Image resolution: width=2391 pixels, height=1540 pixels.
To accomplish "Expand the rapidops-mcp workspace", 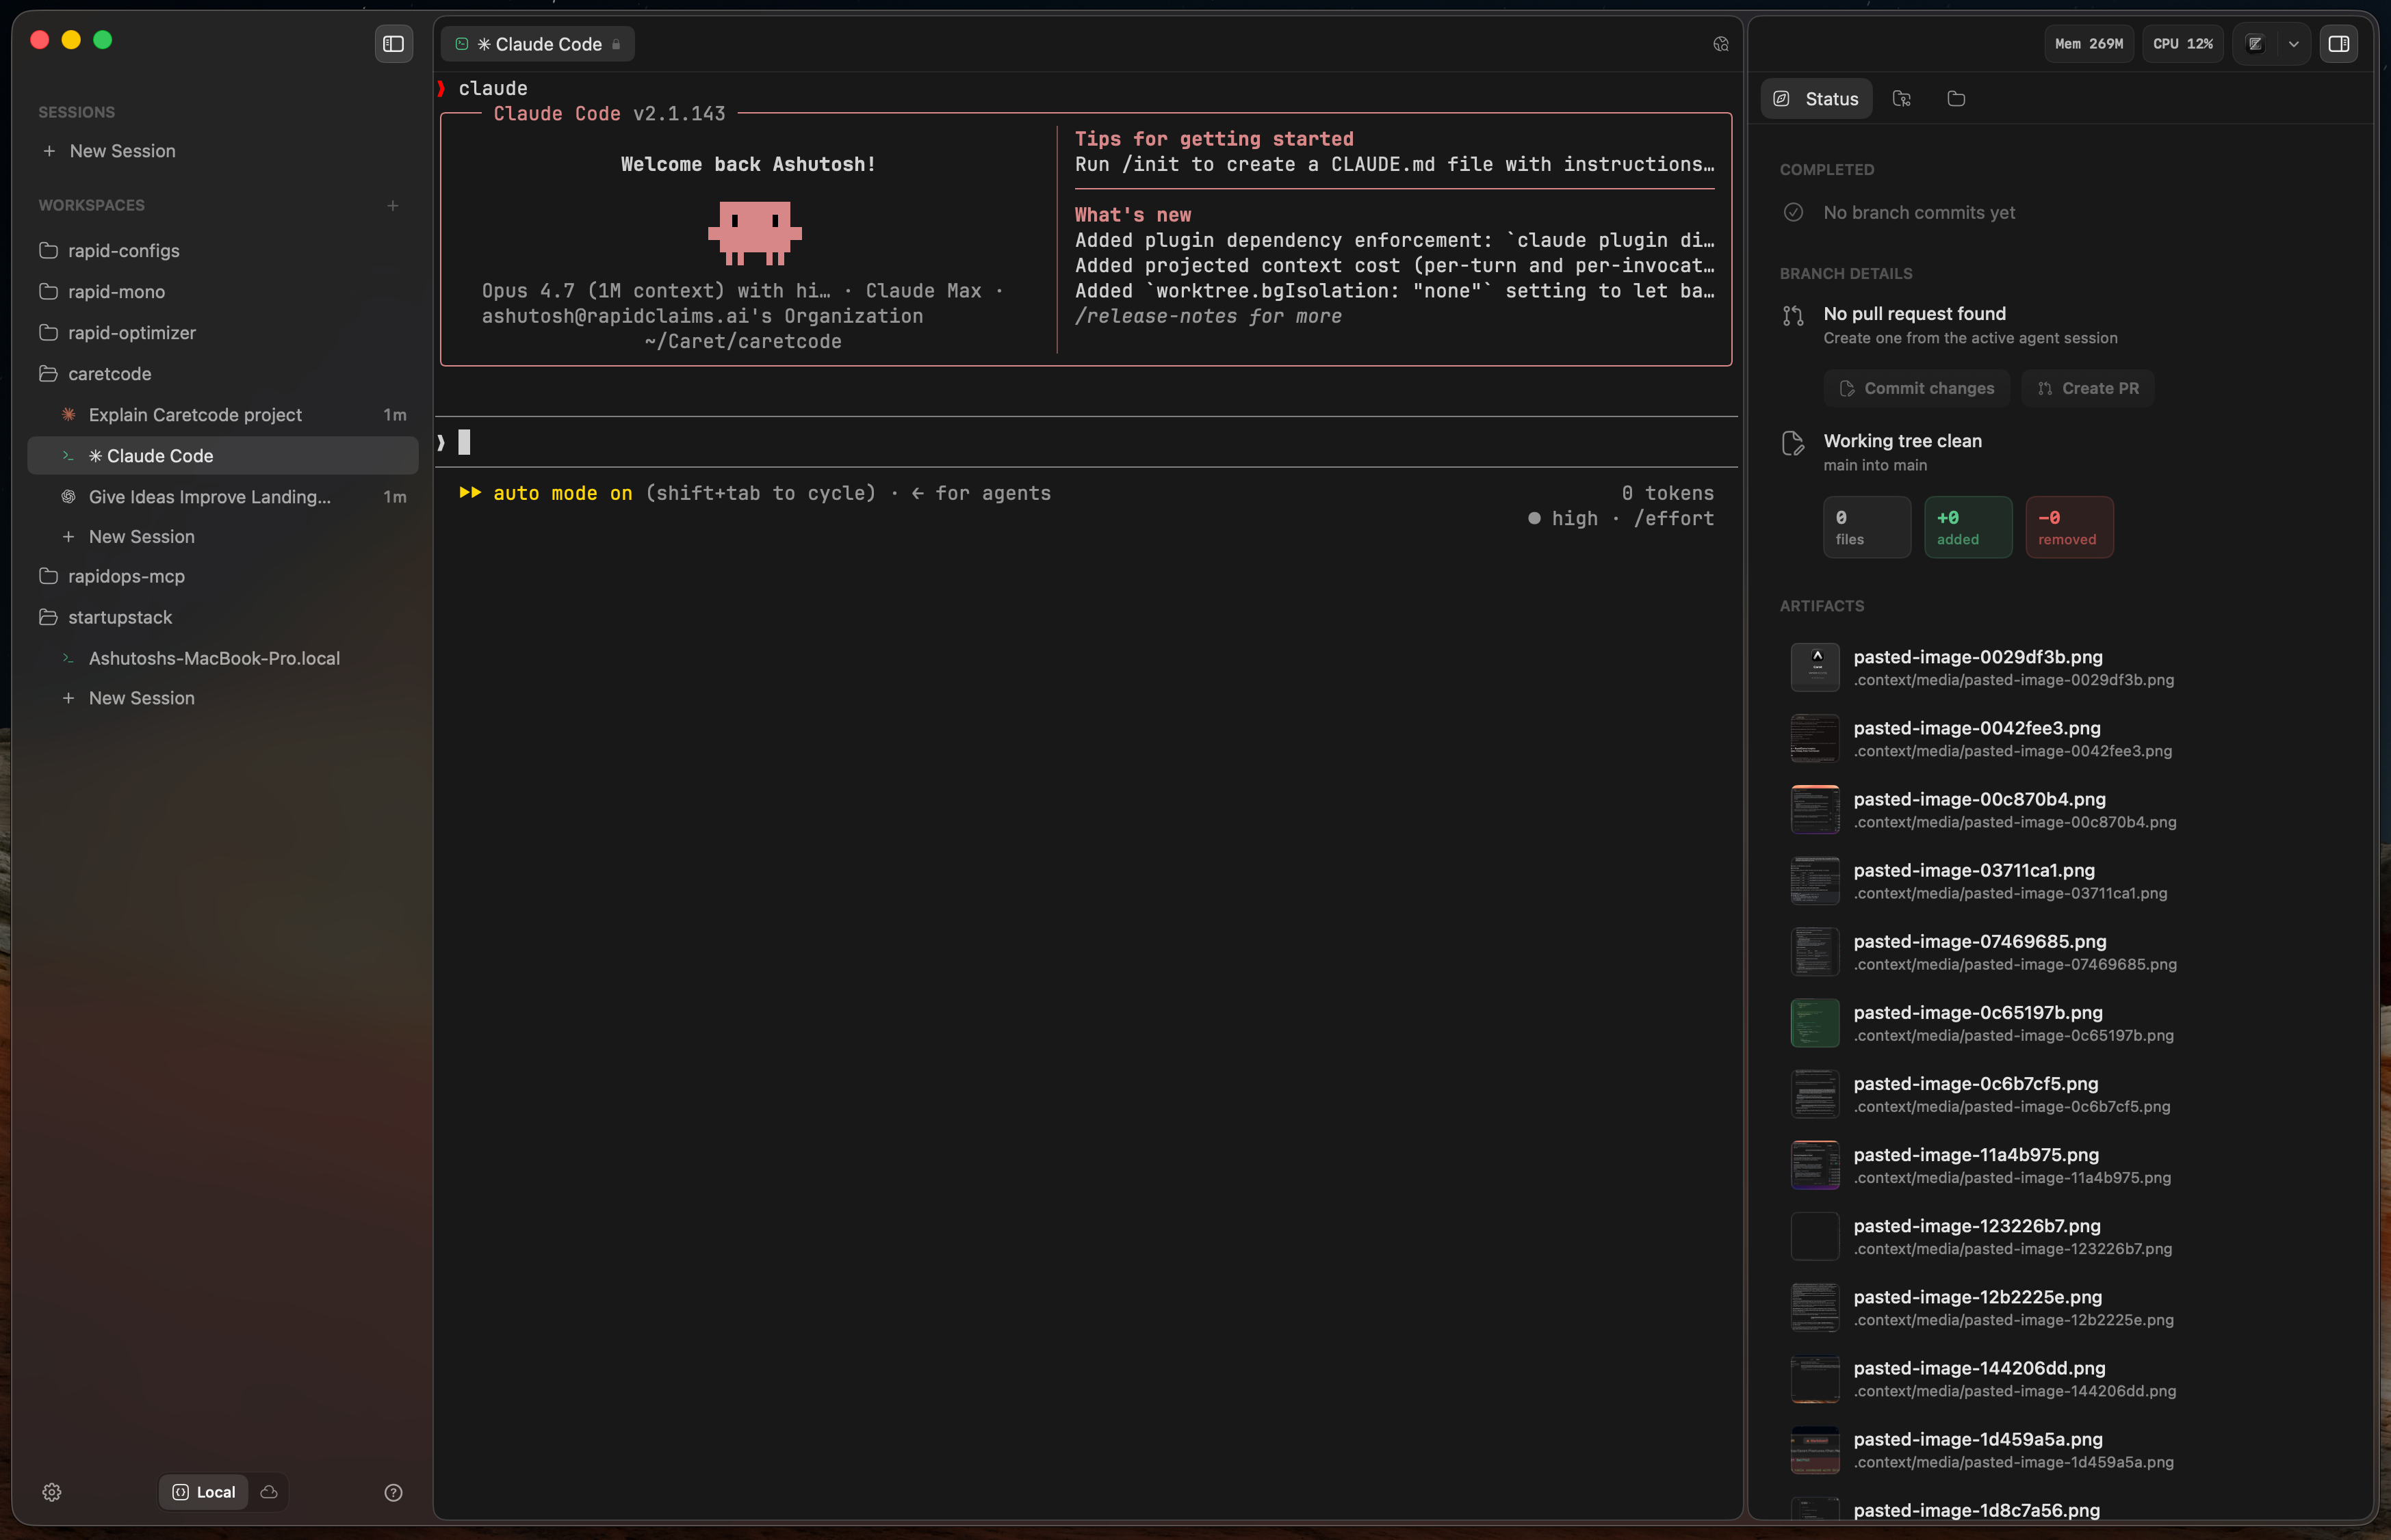I will 222,577.
